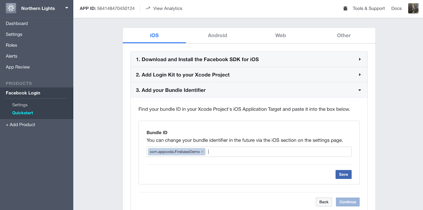This screenshot has height=210, width=423.
Task: Click the step 2 Add Login Kit heading
Action: [x=183, y=75]
